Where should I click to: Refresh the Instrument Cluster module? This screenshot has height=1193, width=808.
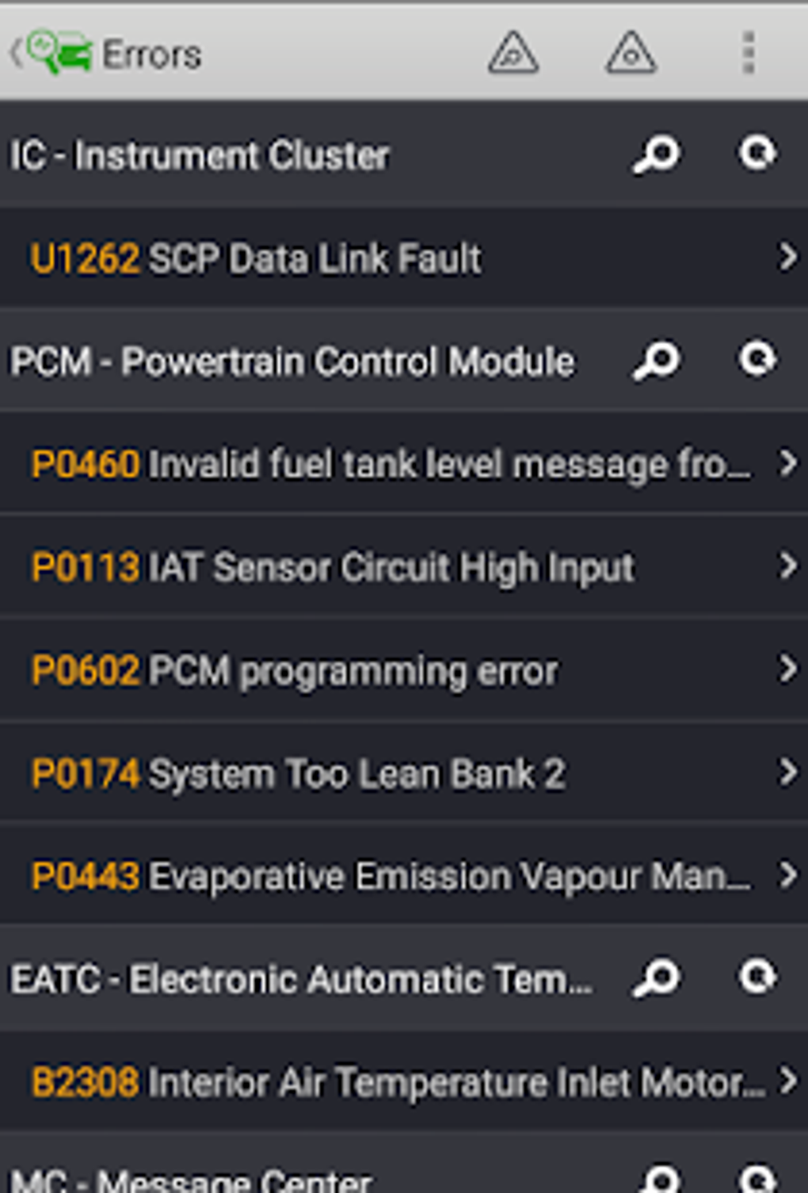(757, 153)
